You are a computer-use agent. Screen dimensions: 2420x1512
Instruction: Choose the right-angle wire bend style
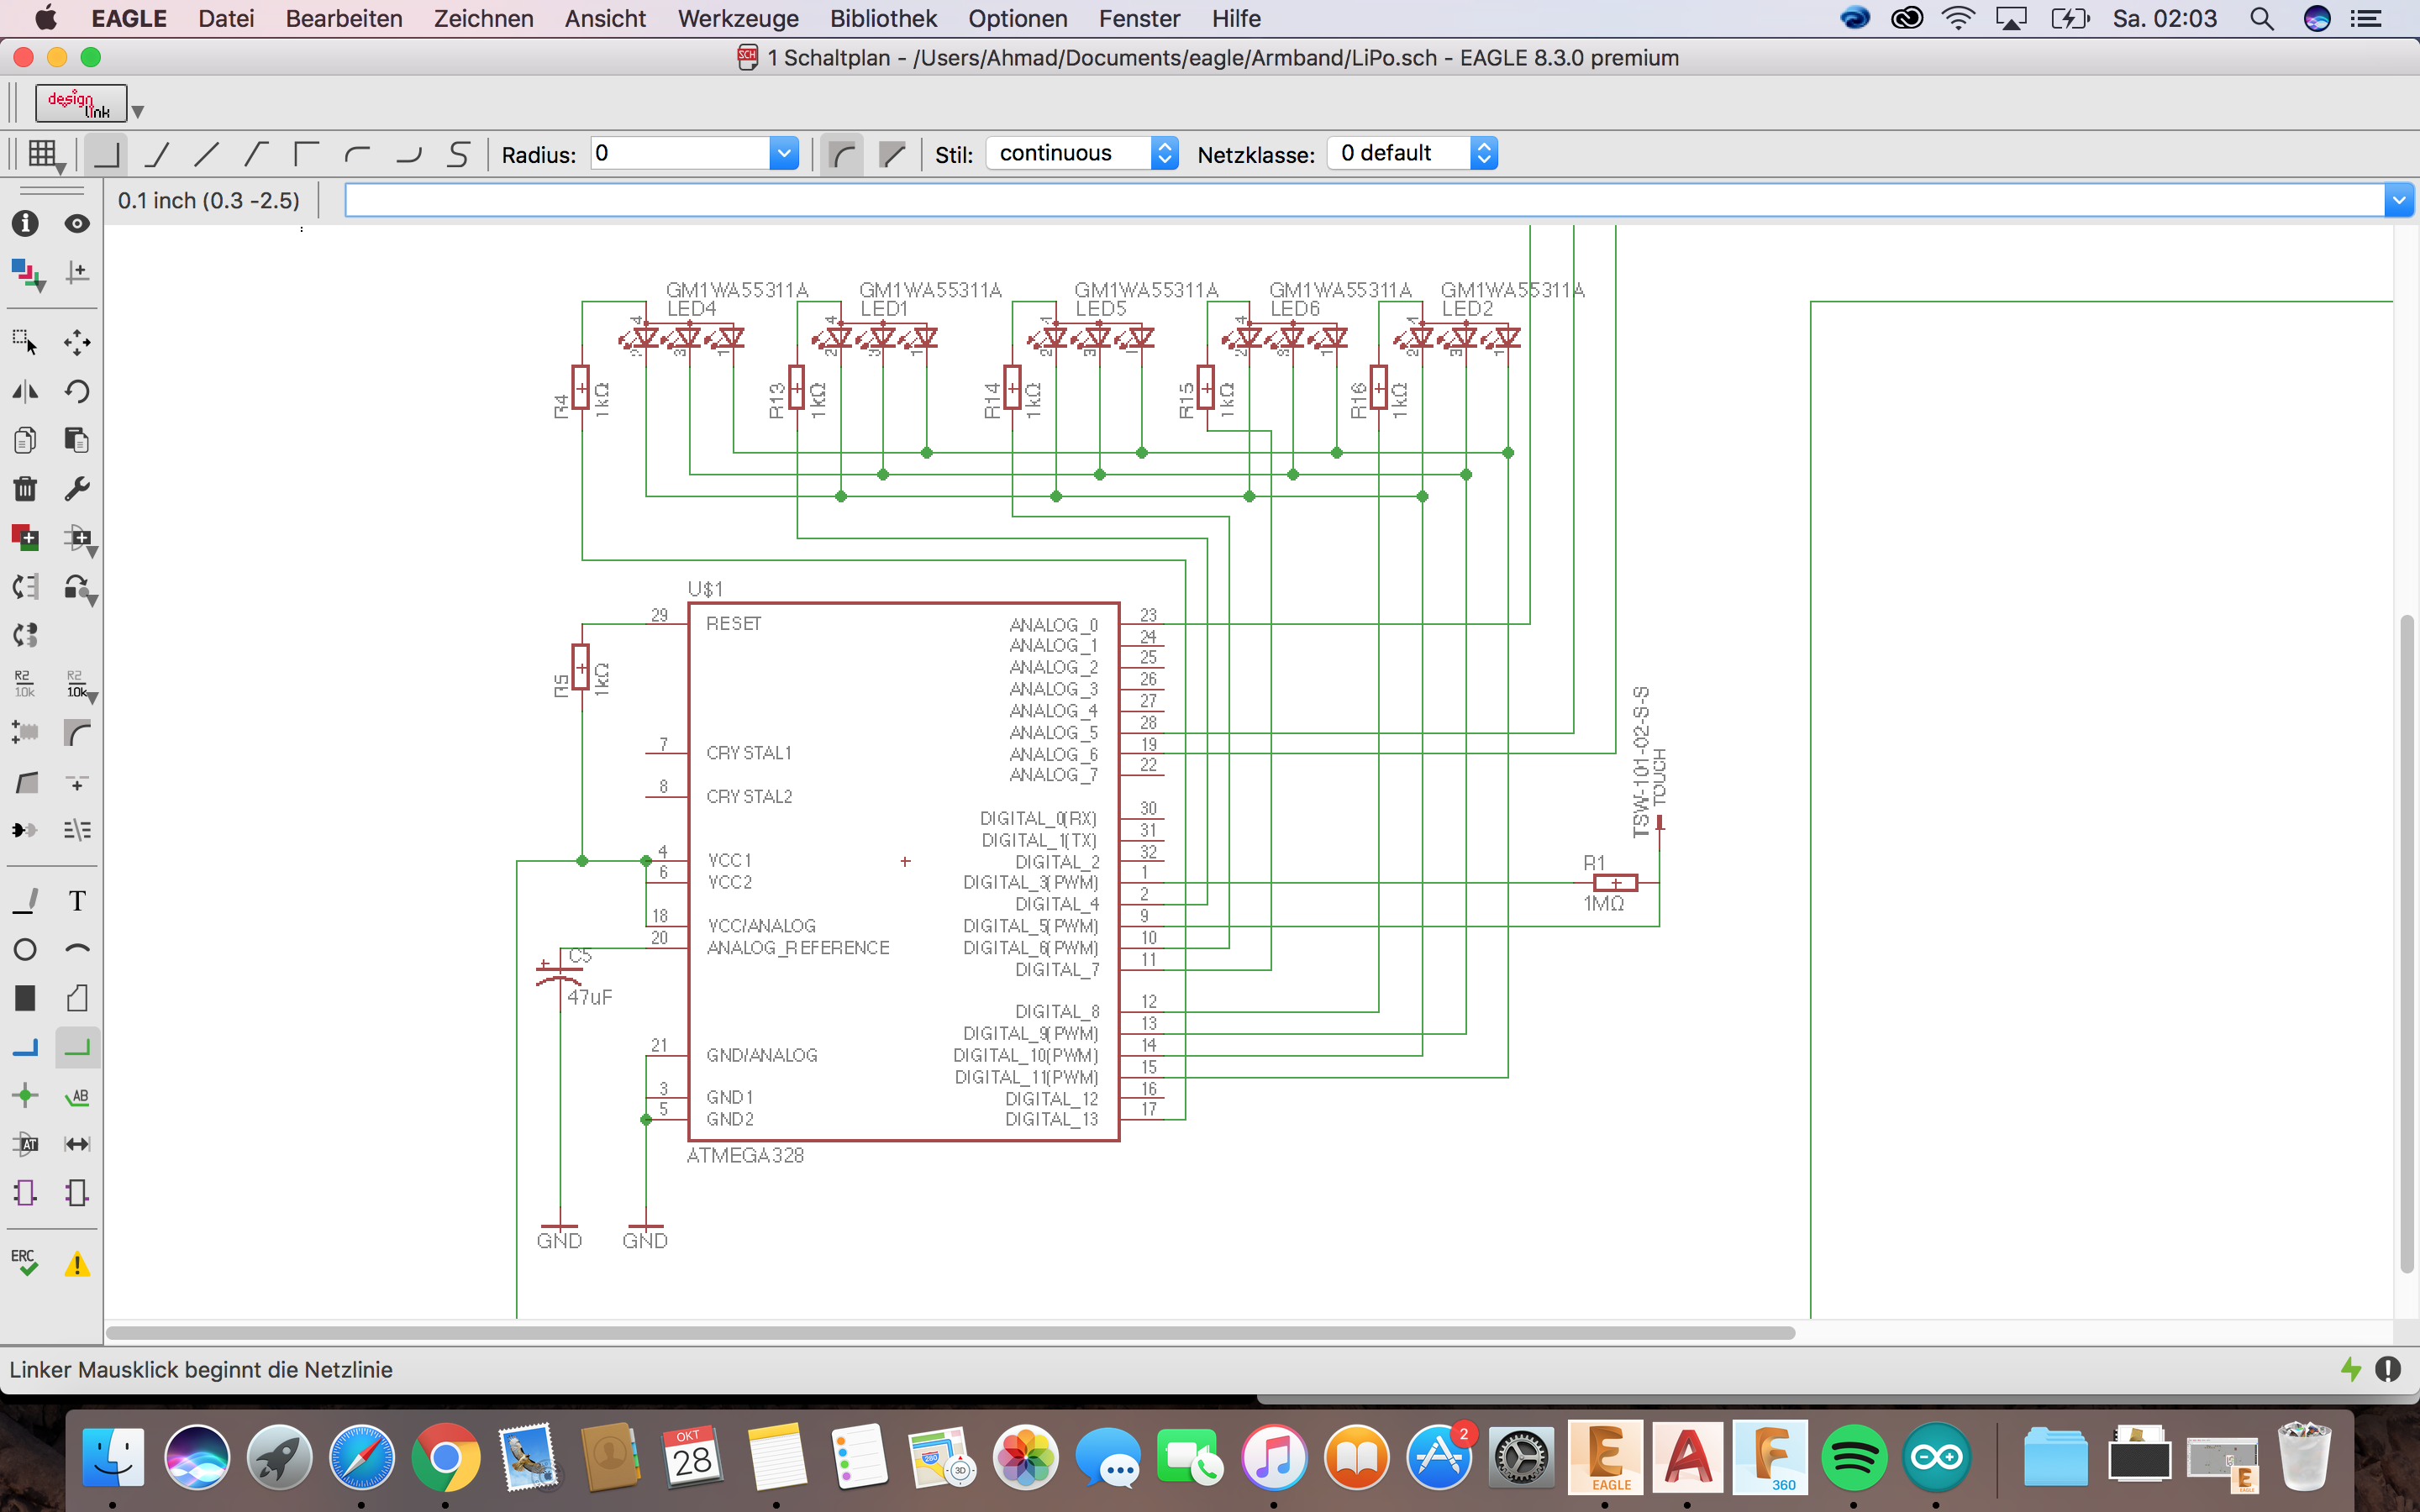tap(105, 154)
